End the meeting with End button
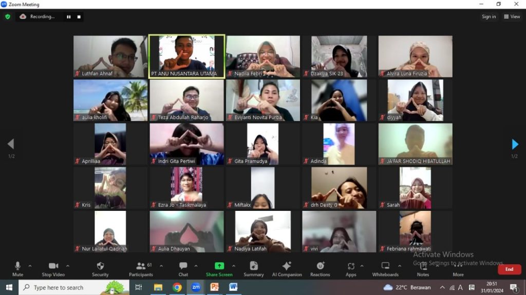The image size is (526, 295). 509,269
